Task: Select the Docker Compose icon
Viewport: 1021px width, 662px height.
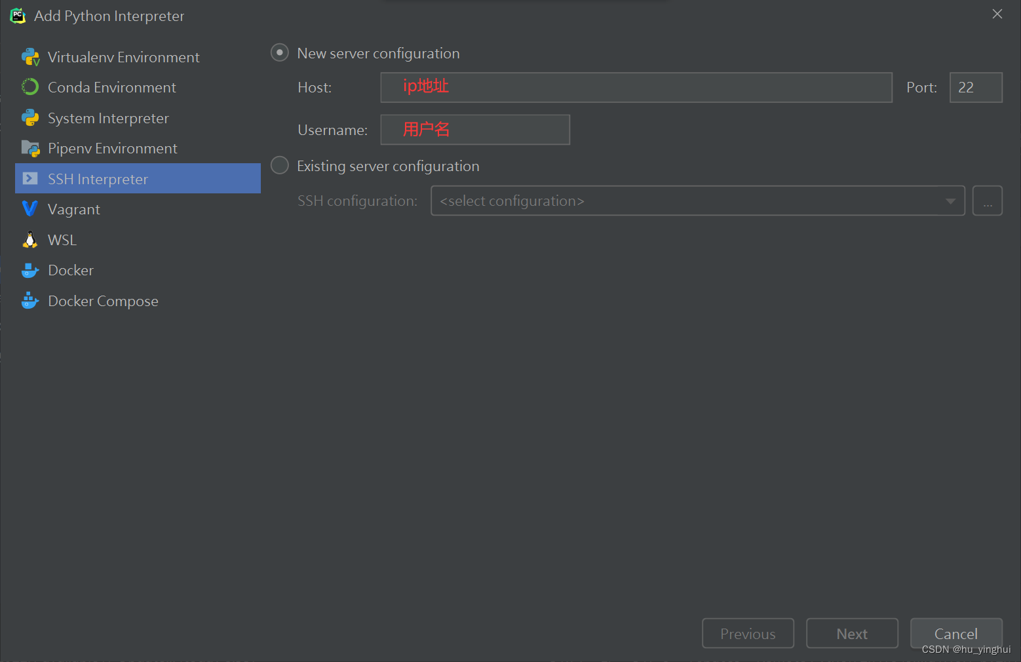Action: [x=30, y=300]
